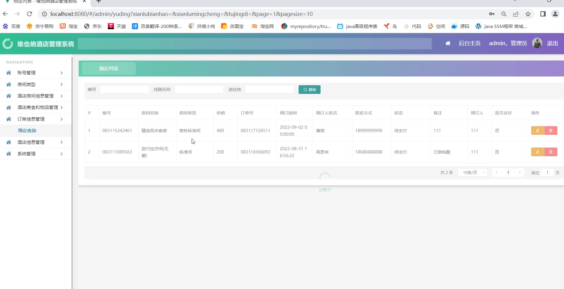Click the 前往 page number box
This screenshot has height=289, width=564.
tap(547, 172)
